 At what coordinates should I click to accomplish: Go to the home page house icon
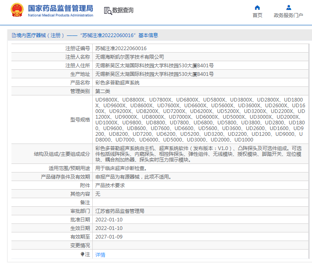coord(257,8)
